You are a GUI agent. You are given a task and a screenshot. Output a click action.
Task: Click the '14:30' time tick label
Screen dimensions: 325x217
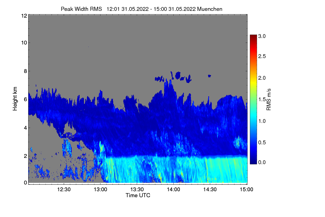click(x=210, y=190)
